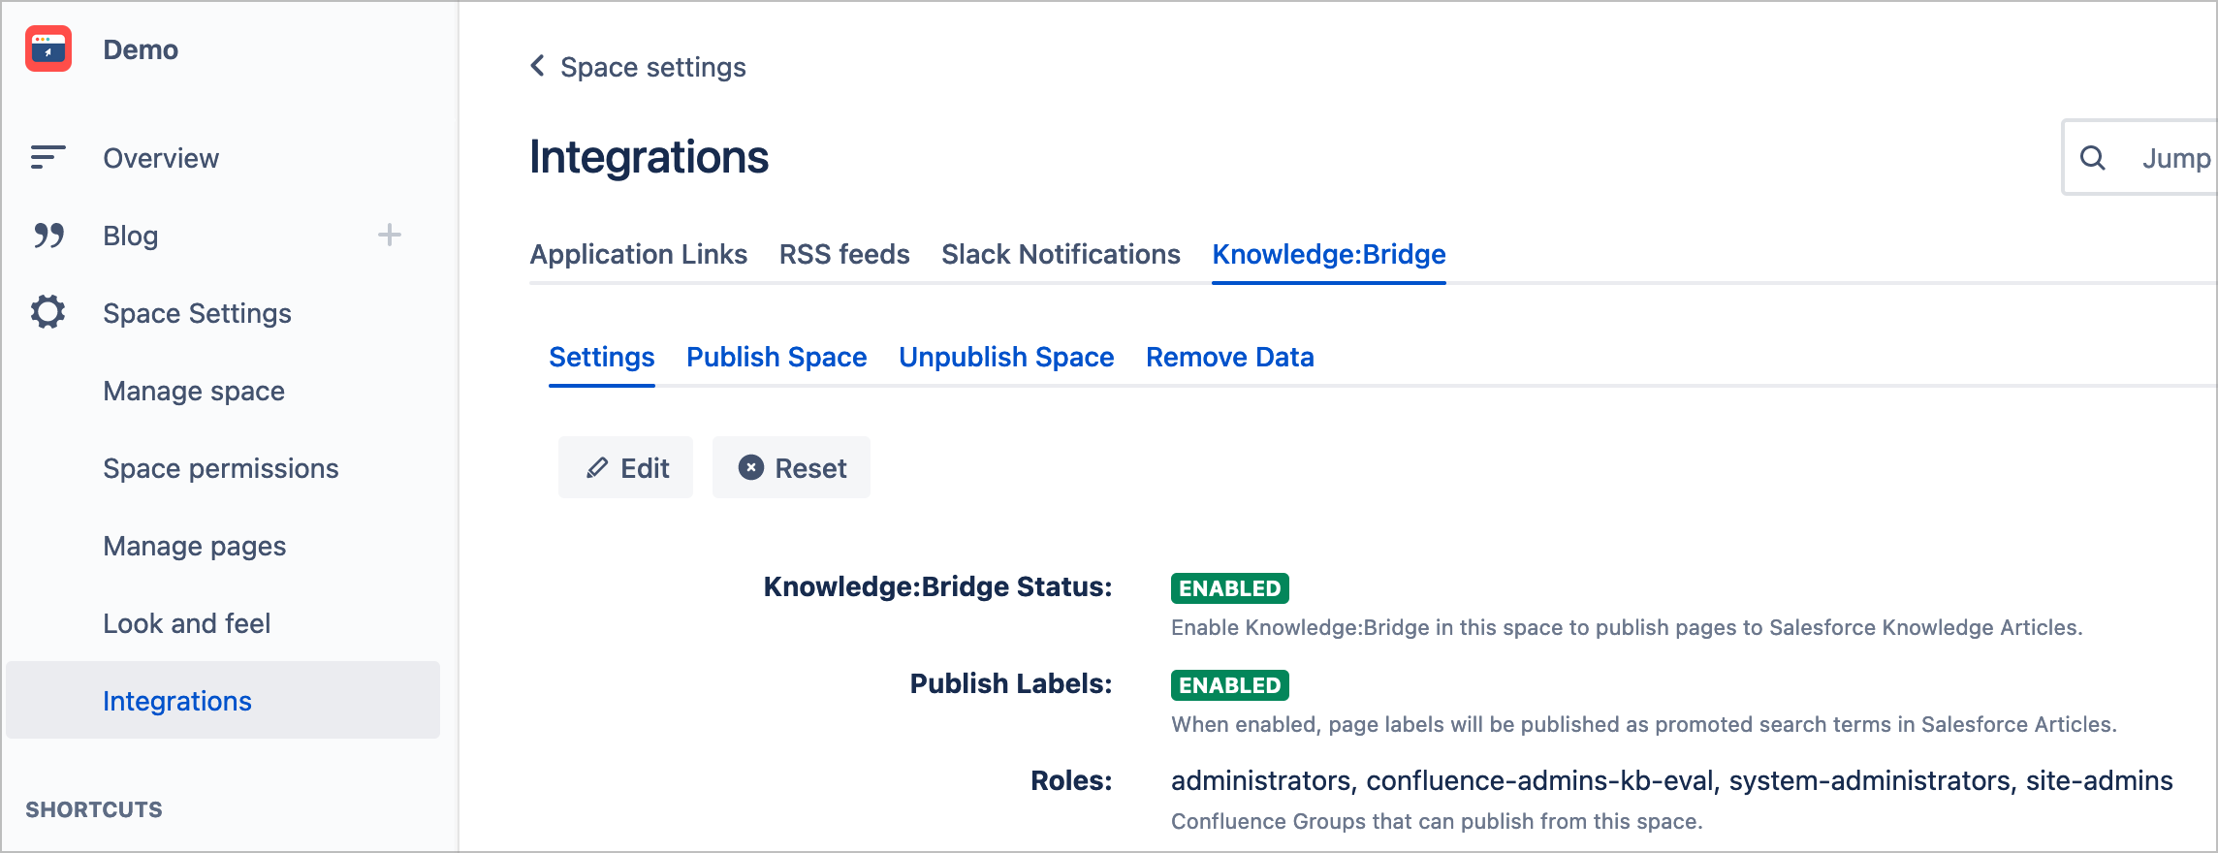
Task: Open Look and feel settings
Action: [x=187, y=623]
